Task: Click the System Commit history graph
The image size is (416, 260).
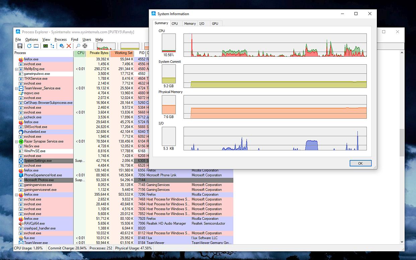Action: tap(275, 76)
